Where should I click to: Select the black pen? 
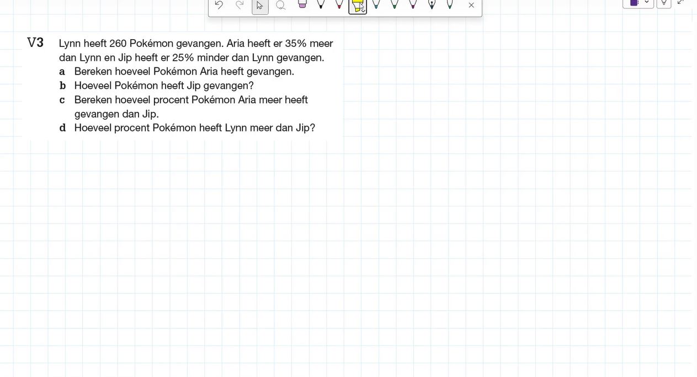(321, 4)
